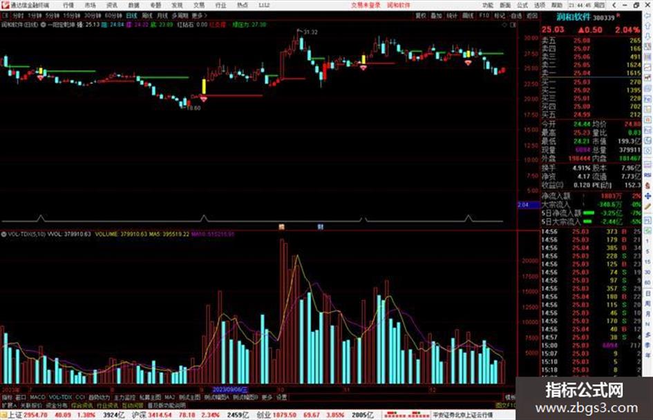Click the 平安证券北京上证云行情 server status

point(462,414)
